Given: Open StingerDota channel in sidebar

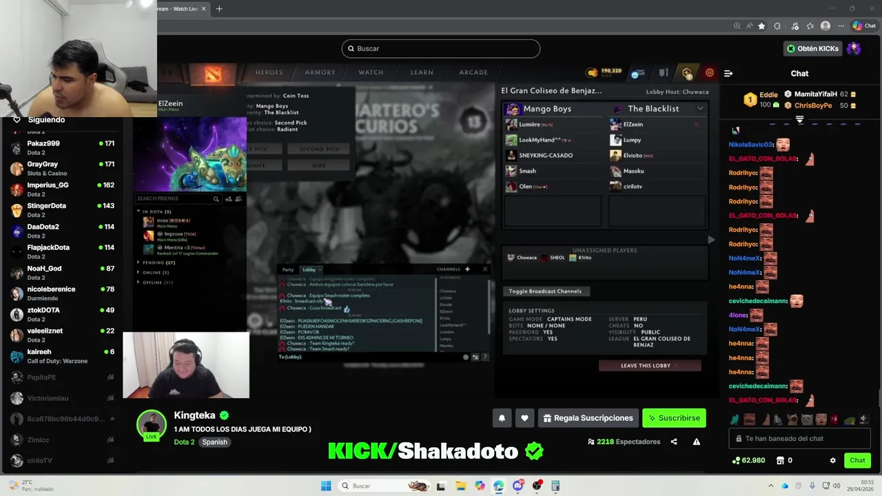Looking at the screenshot, I should point(62,210).
